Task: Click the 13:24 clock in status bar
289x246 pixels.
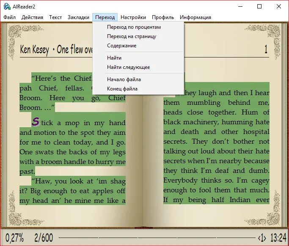Action: click(x=278, y=238)
